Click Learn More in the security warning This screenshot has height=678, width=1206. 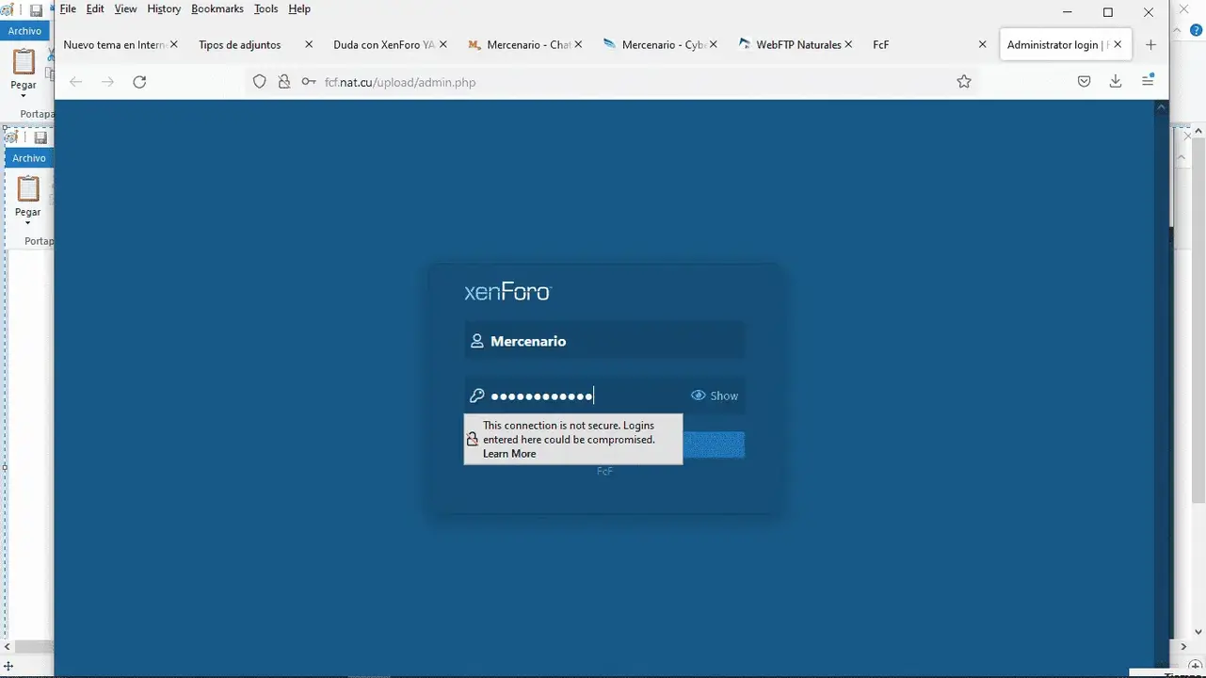click(x=509, y=454)
